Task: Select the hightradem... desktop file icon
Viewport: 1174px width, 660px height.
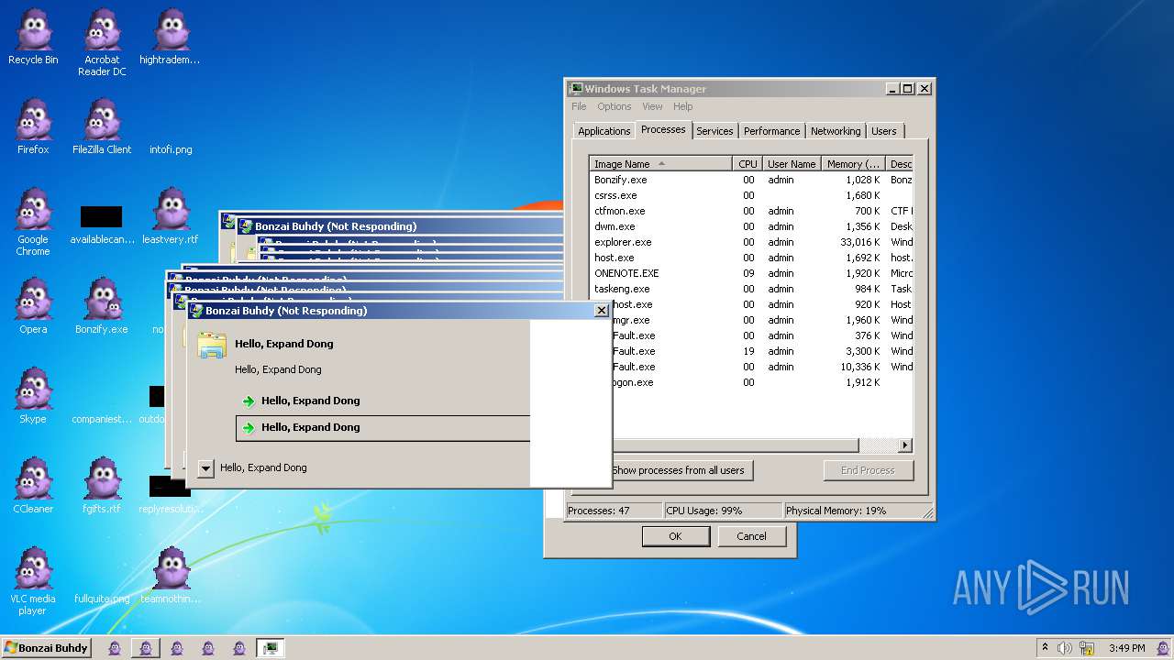Action: [x=170, y=38]
